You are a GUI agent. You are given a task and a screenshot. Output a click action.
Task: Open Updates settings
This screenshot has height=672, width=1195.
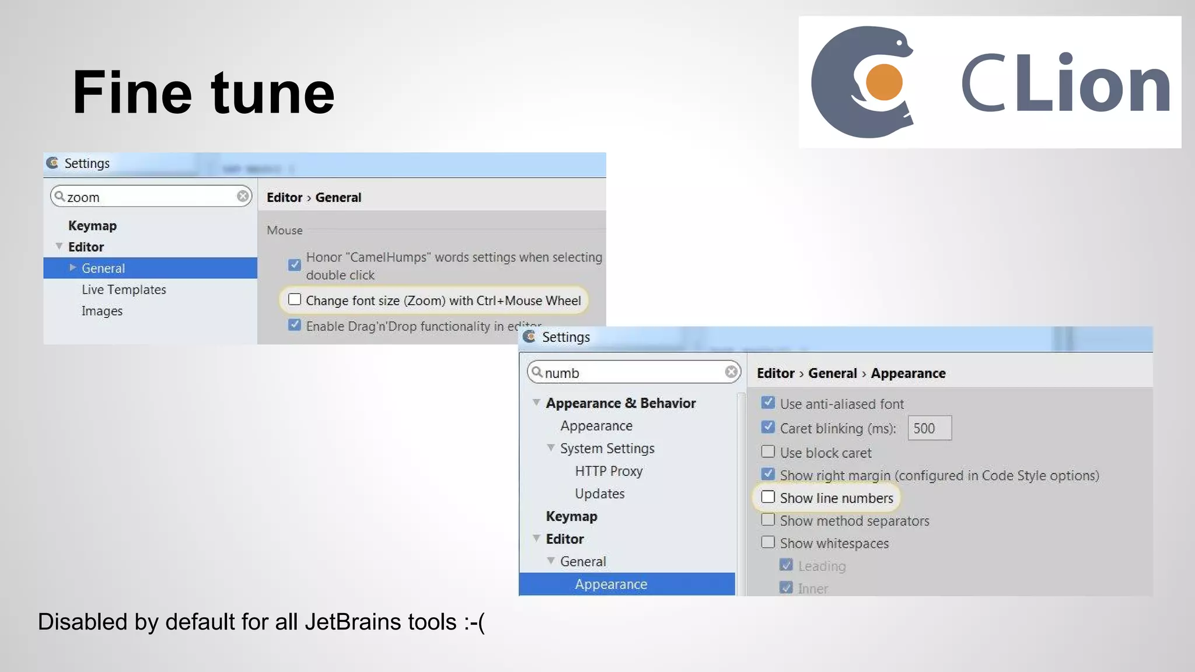point(600,494)
